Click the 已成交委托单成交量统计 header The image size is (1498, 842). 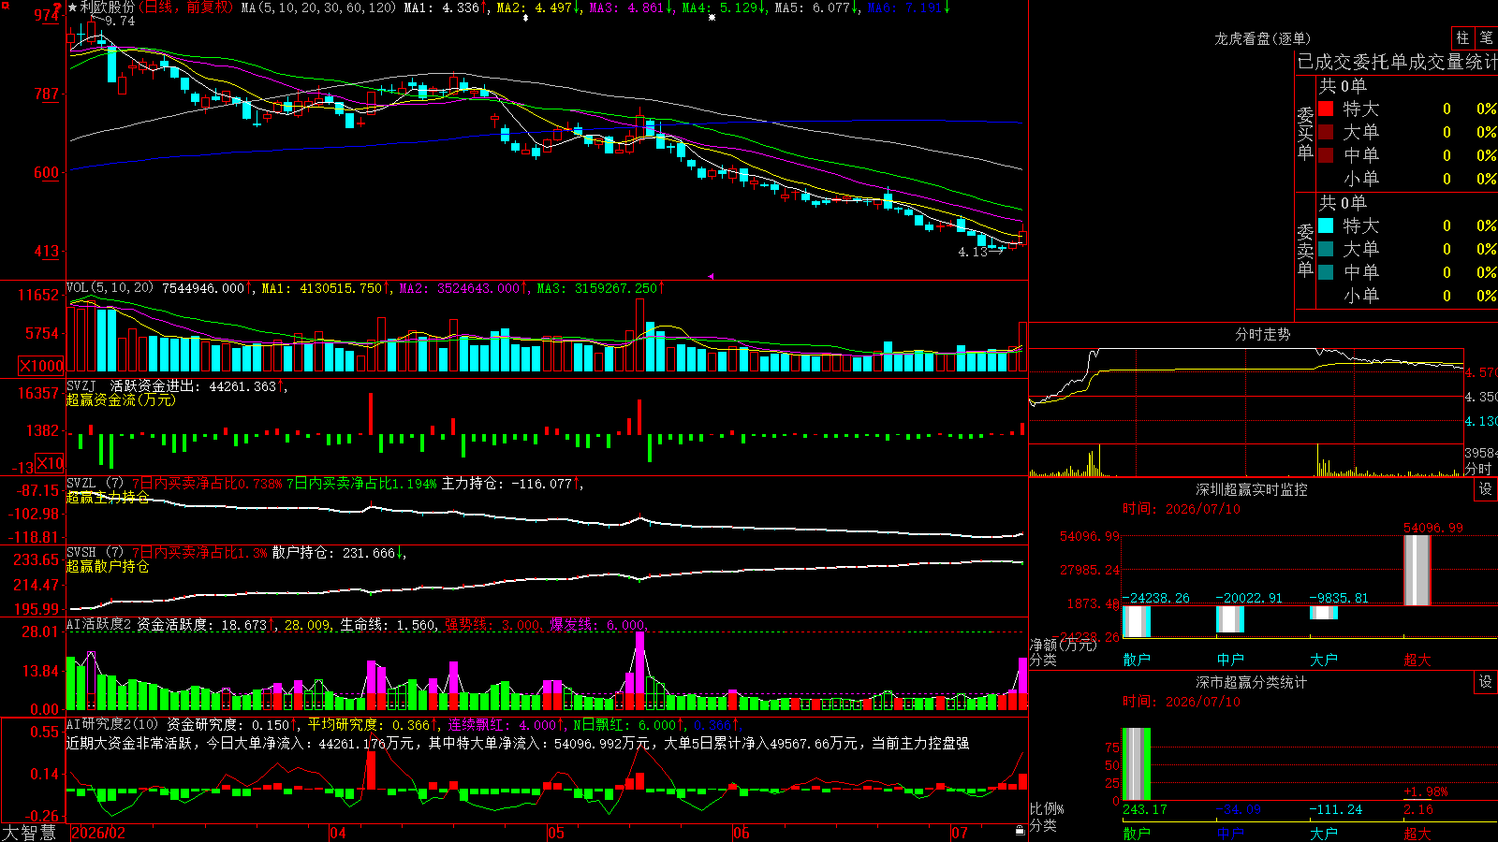[x=1397, y=62]
